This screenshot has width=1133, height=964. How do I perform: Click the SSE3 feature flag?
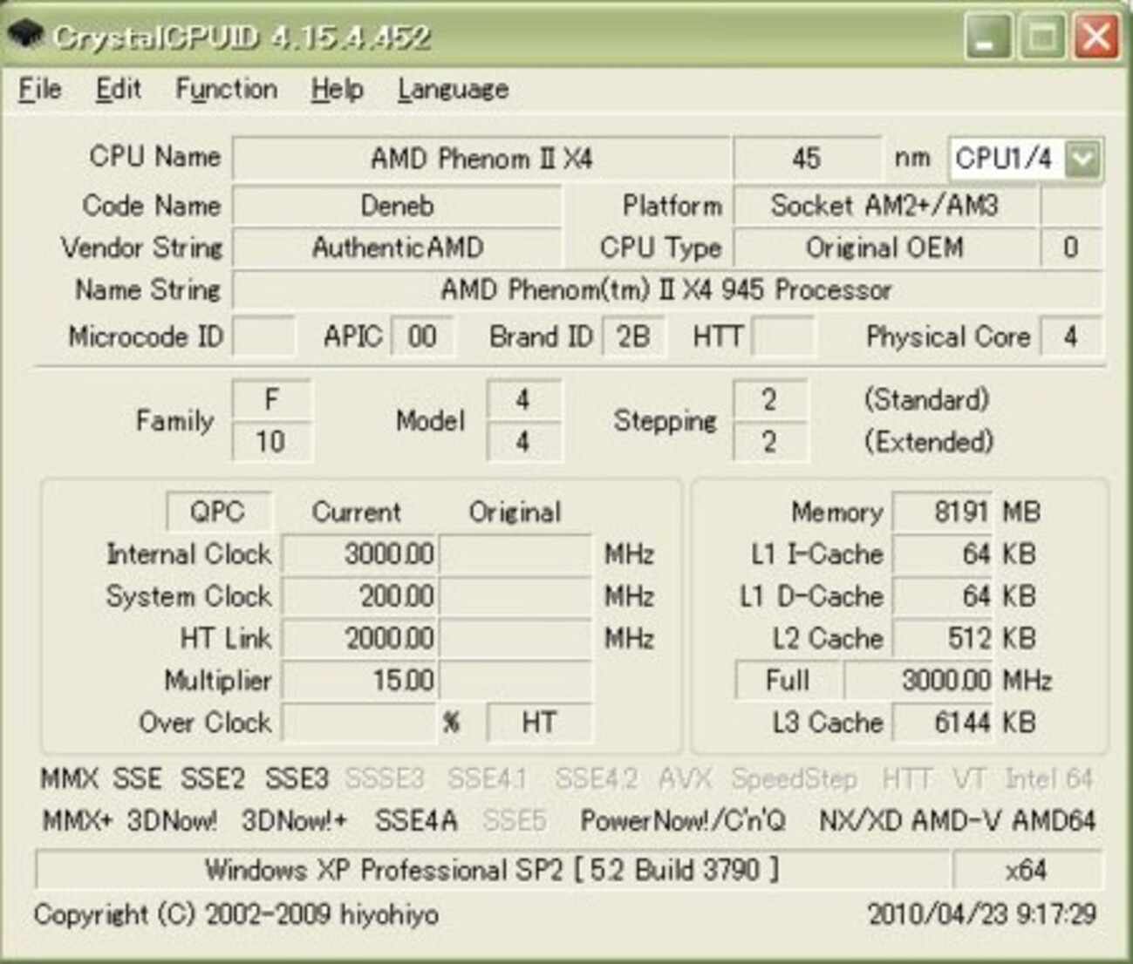tap(297, 778)
